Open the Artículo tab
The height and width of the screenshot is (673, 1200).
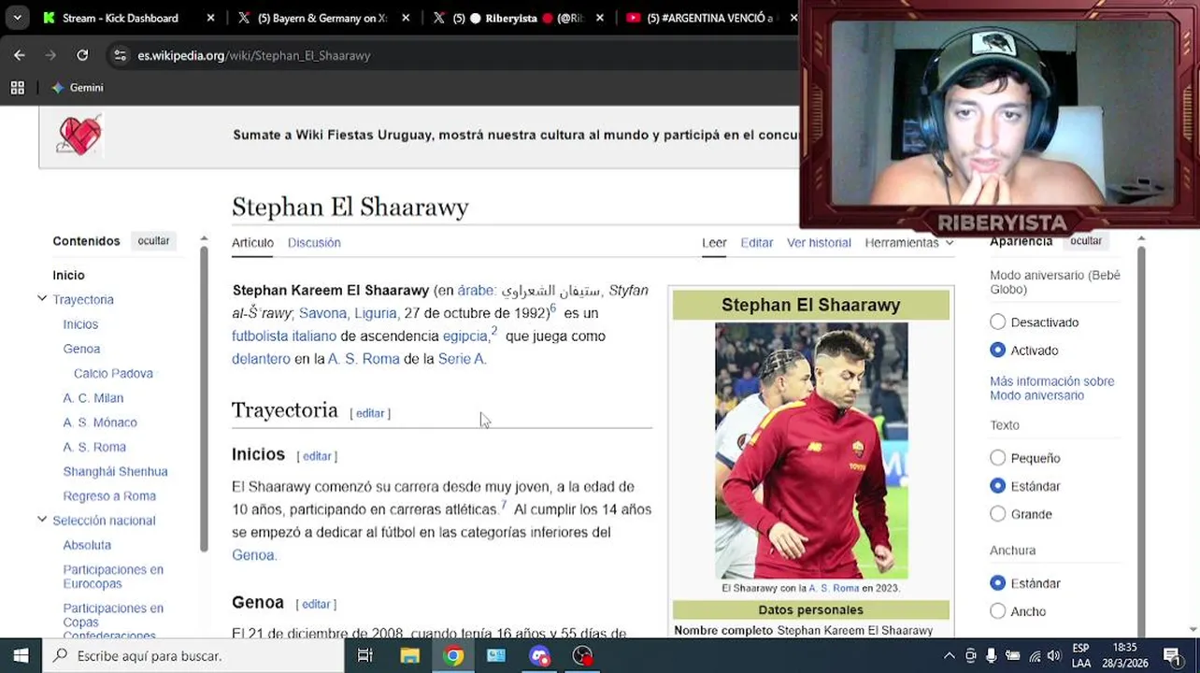[x=252, y=242]
